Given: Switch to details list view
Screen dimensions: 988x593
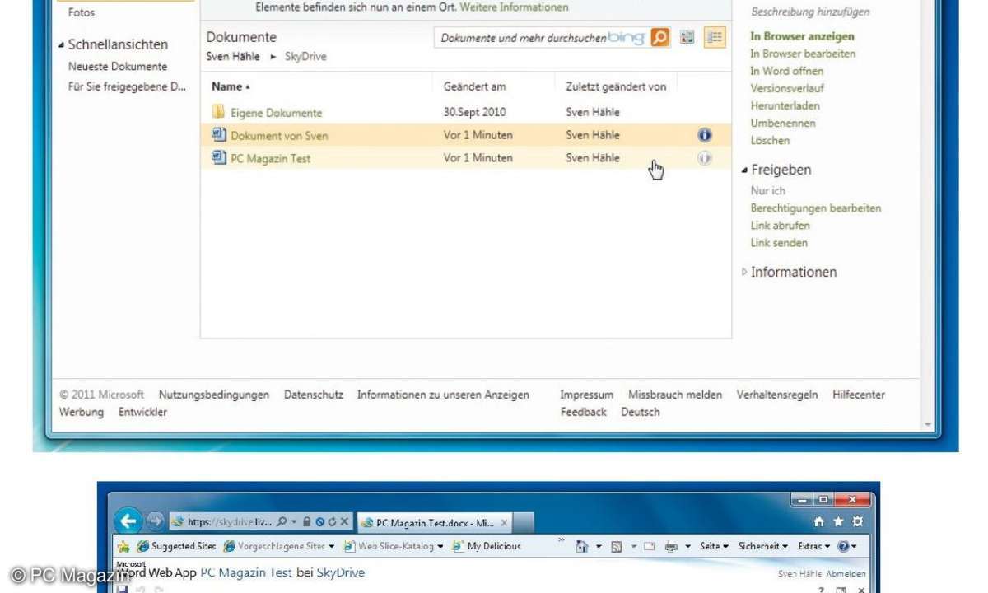Looking at the screenshot, I should (x=715, y=37).
